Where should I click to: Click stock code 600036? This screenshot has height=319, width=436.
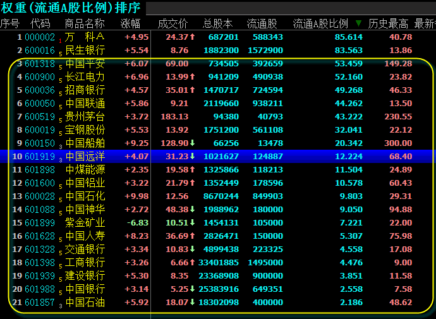click(x=40, y=90)
